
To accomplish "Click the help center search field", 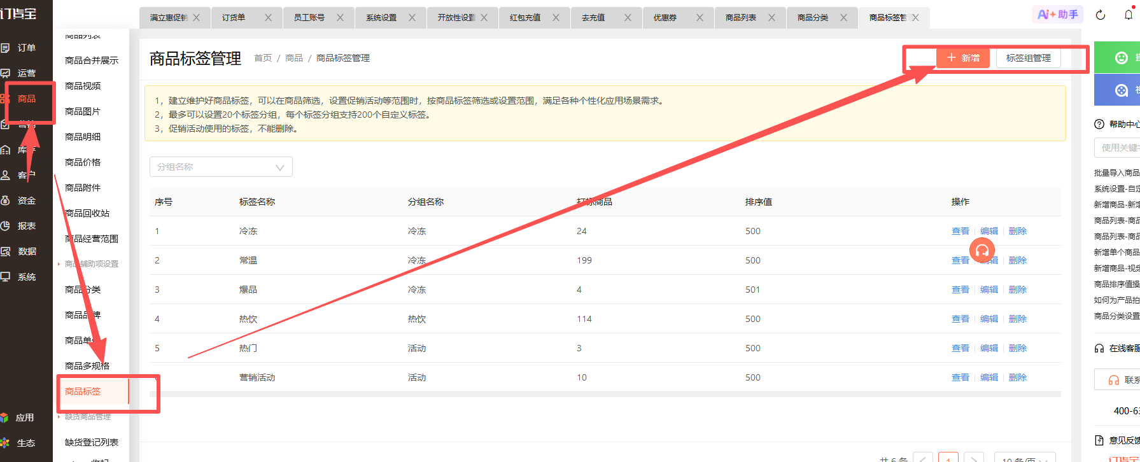I will coord(1117,148).
